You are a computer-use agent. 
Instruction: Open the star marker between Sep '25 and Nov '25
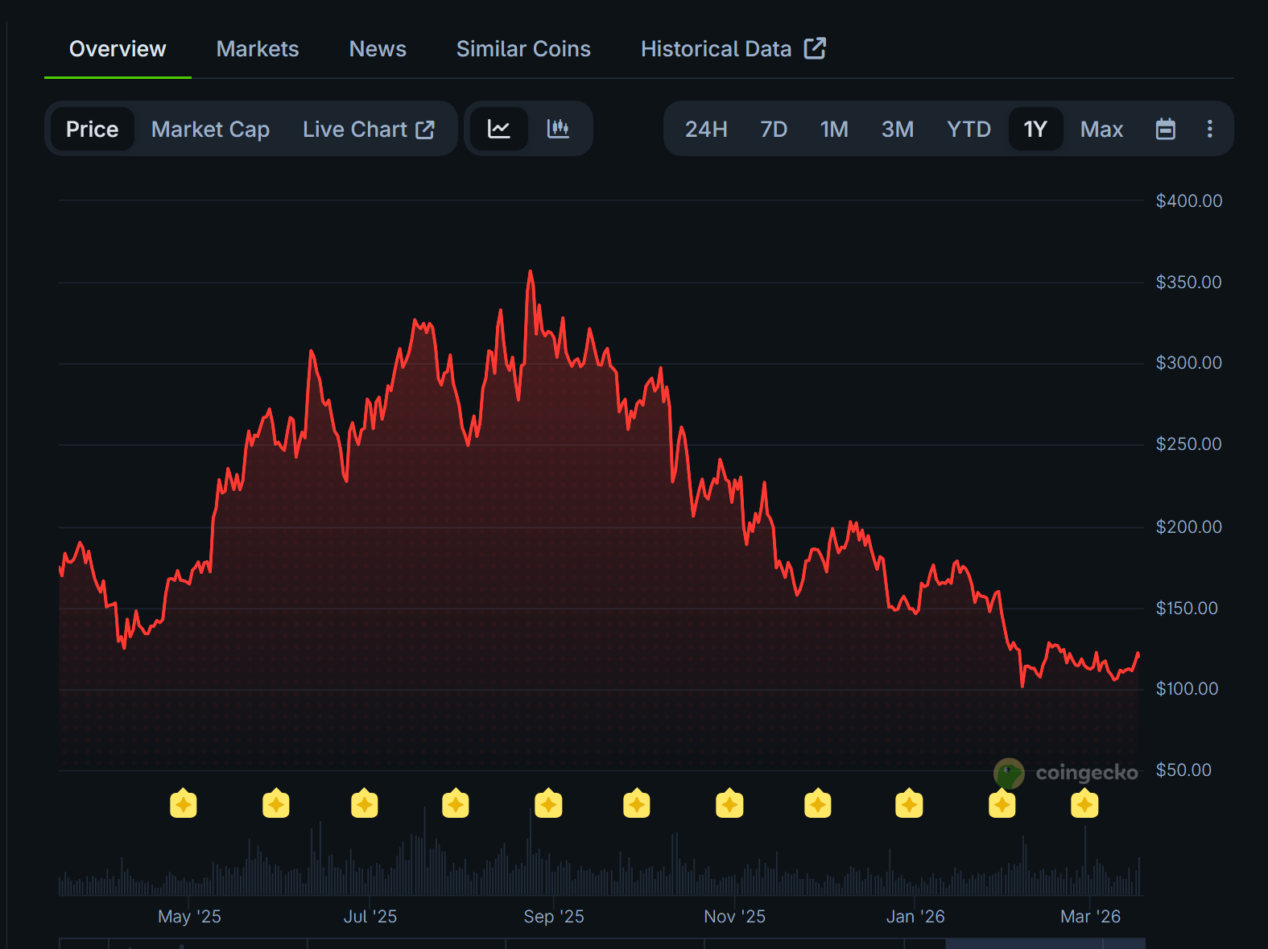(637, 803)
